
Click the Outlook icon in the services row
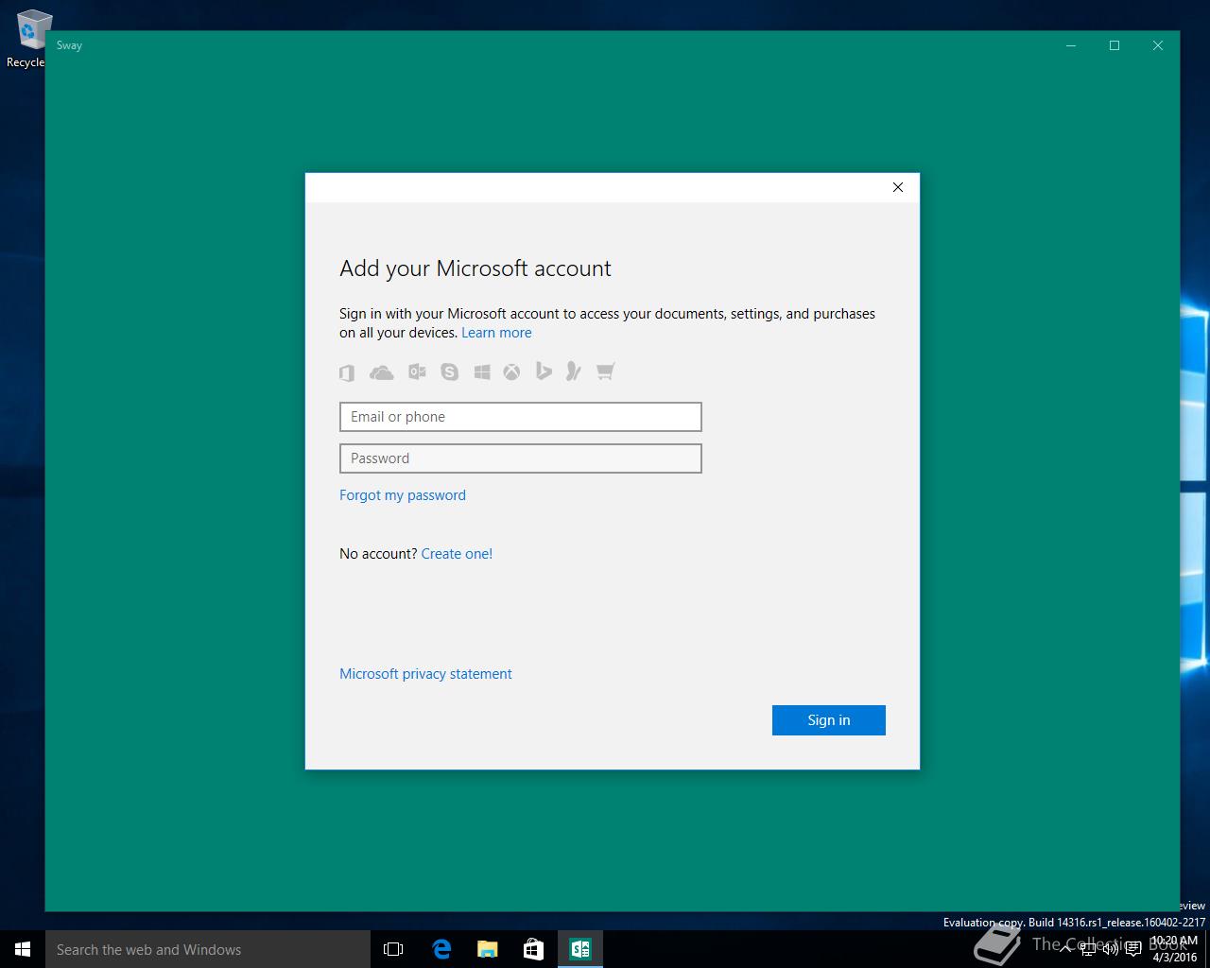click(417, 372)
